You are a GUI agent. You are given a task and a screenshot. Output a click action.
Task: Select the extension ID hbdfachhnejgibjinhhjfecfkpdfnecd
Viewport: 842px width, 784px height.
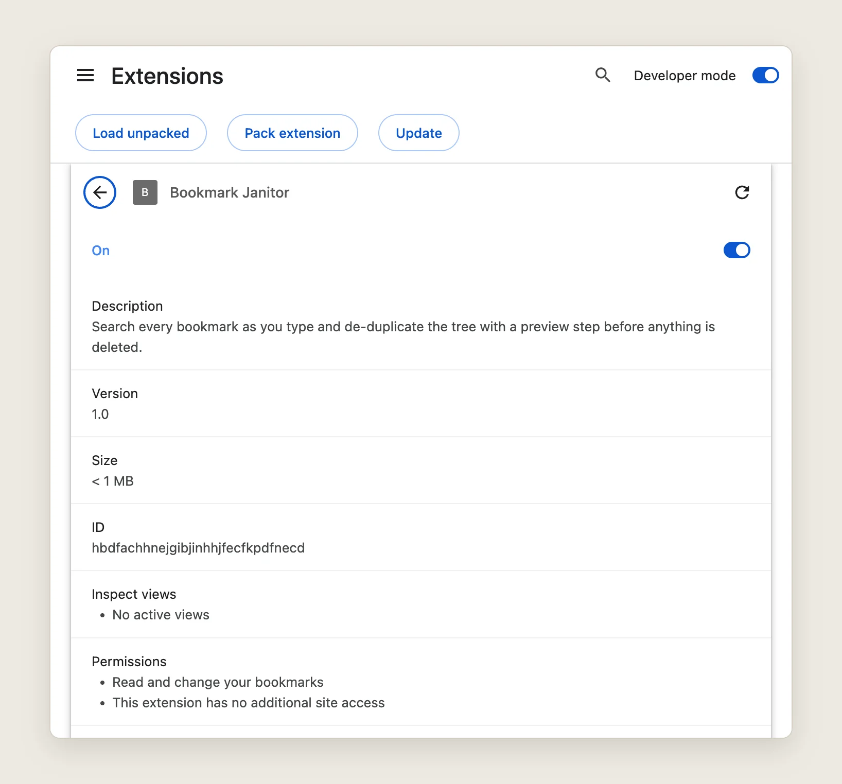tap(198, 548)
